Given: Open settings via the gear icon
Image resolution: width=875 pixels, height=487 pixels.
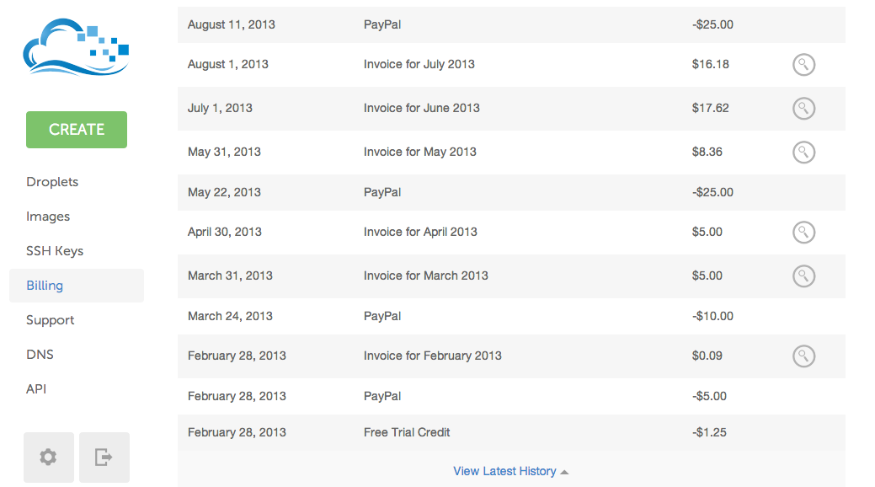Looking at the screenshot, I should [x=49, y=458].
